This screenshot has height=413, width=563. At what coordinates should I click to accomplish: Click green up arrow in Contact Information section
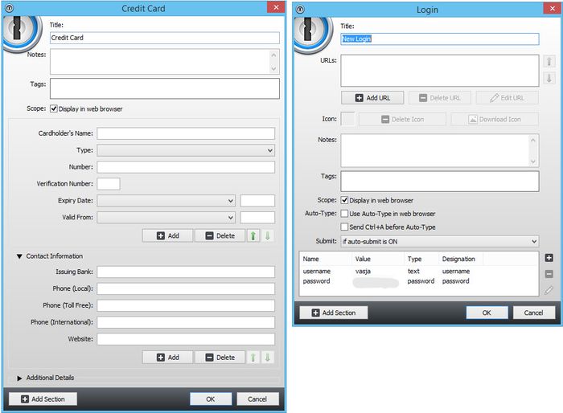(x=253, y=357)
